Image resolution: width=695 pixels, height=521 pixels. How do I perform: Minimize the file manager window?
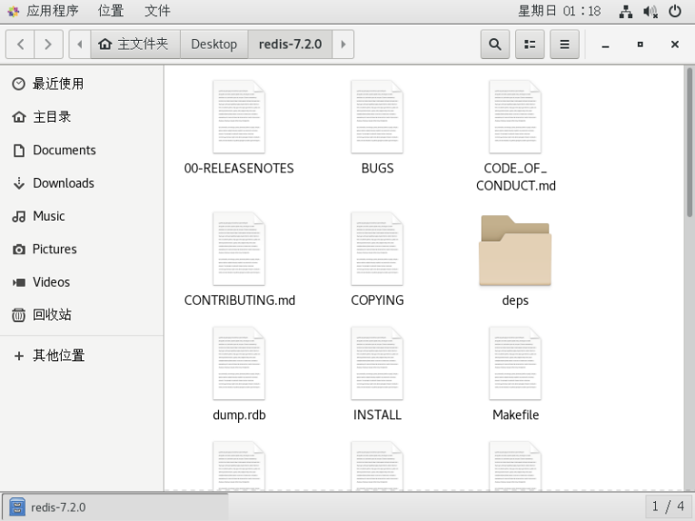pos(605,44)
